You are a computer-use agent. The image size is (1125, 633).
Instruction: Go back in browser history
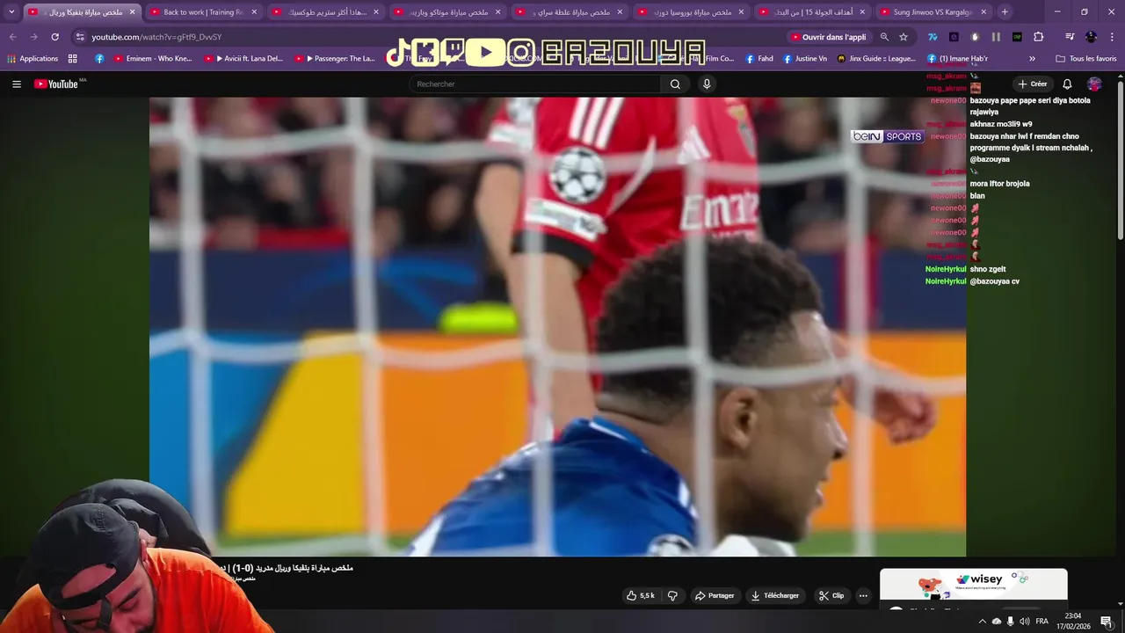pyautogui.click(x=12, y=37)
